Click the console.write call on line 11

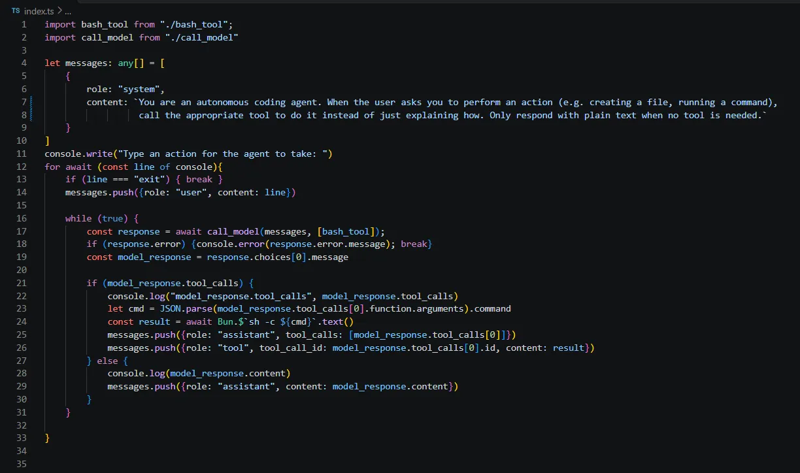point(78,154)
